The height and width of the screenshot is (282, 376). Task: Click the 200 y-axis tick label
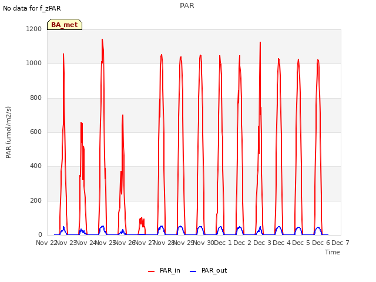[36, 200]
